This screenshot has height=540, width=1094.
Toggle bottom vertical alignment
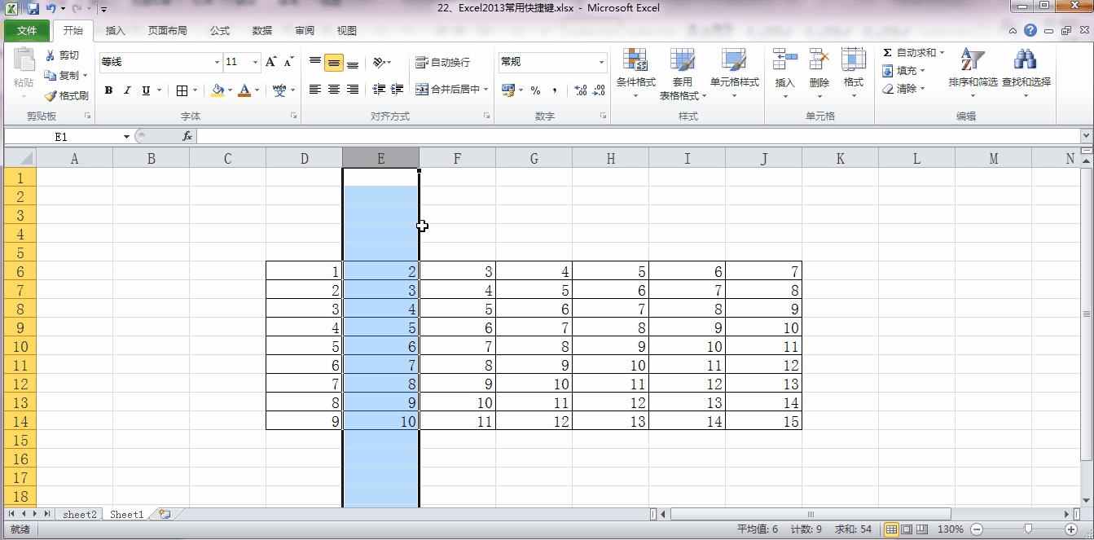coord(353,63)
